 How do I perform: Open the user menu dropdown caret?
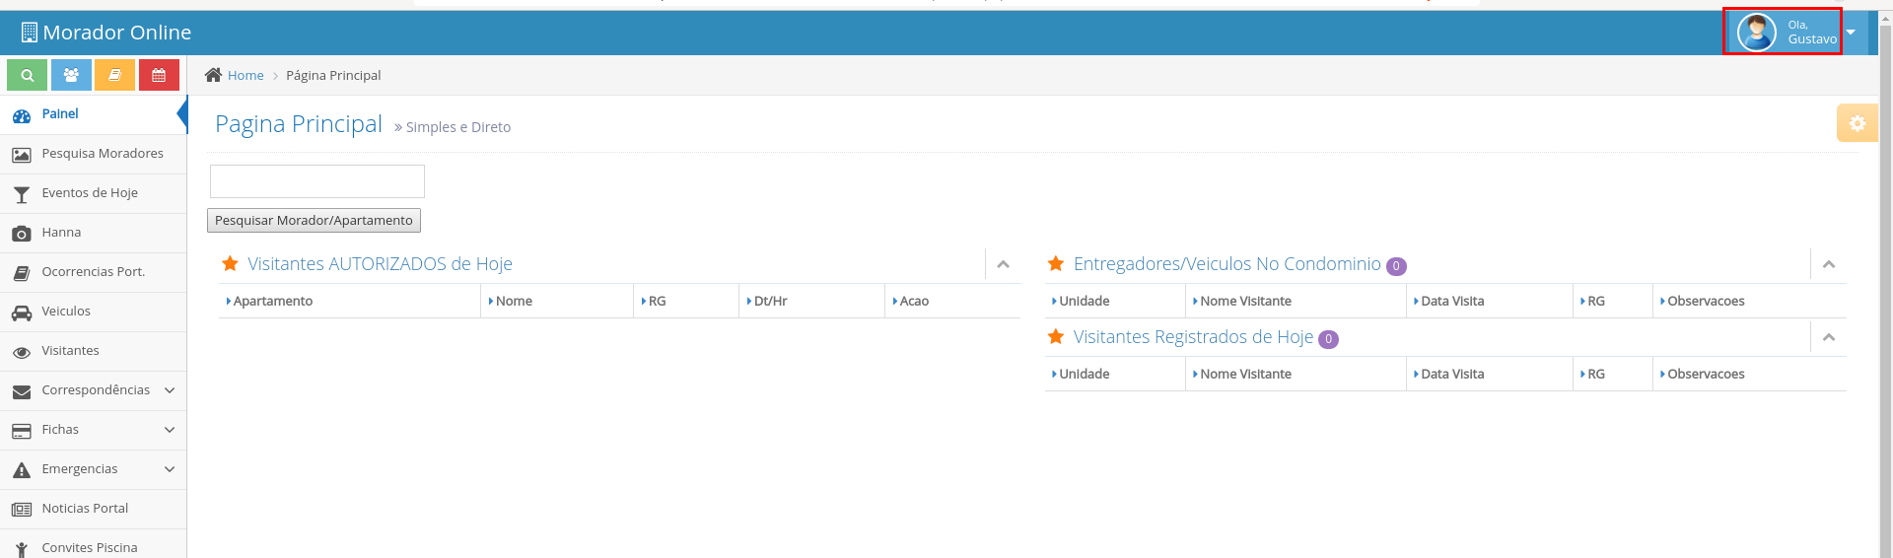pos(1851,33)
